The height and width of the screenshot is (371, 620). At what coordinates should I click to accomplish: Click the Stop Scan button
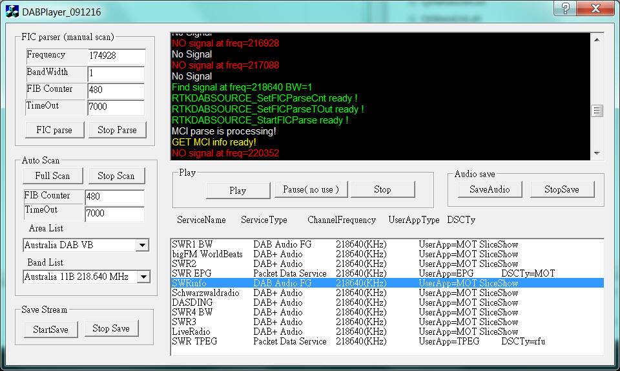tap(116, 176)
